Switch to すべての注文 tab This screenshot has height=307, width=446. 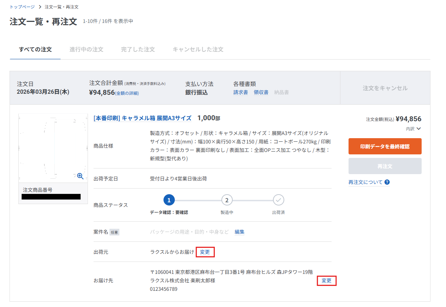tap(35, 49)
